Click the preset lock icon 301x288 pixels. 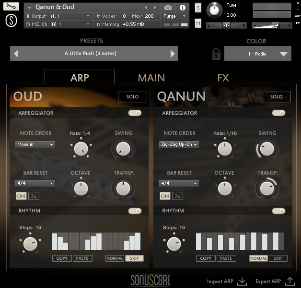(x=216, y=54)
